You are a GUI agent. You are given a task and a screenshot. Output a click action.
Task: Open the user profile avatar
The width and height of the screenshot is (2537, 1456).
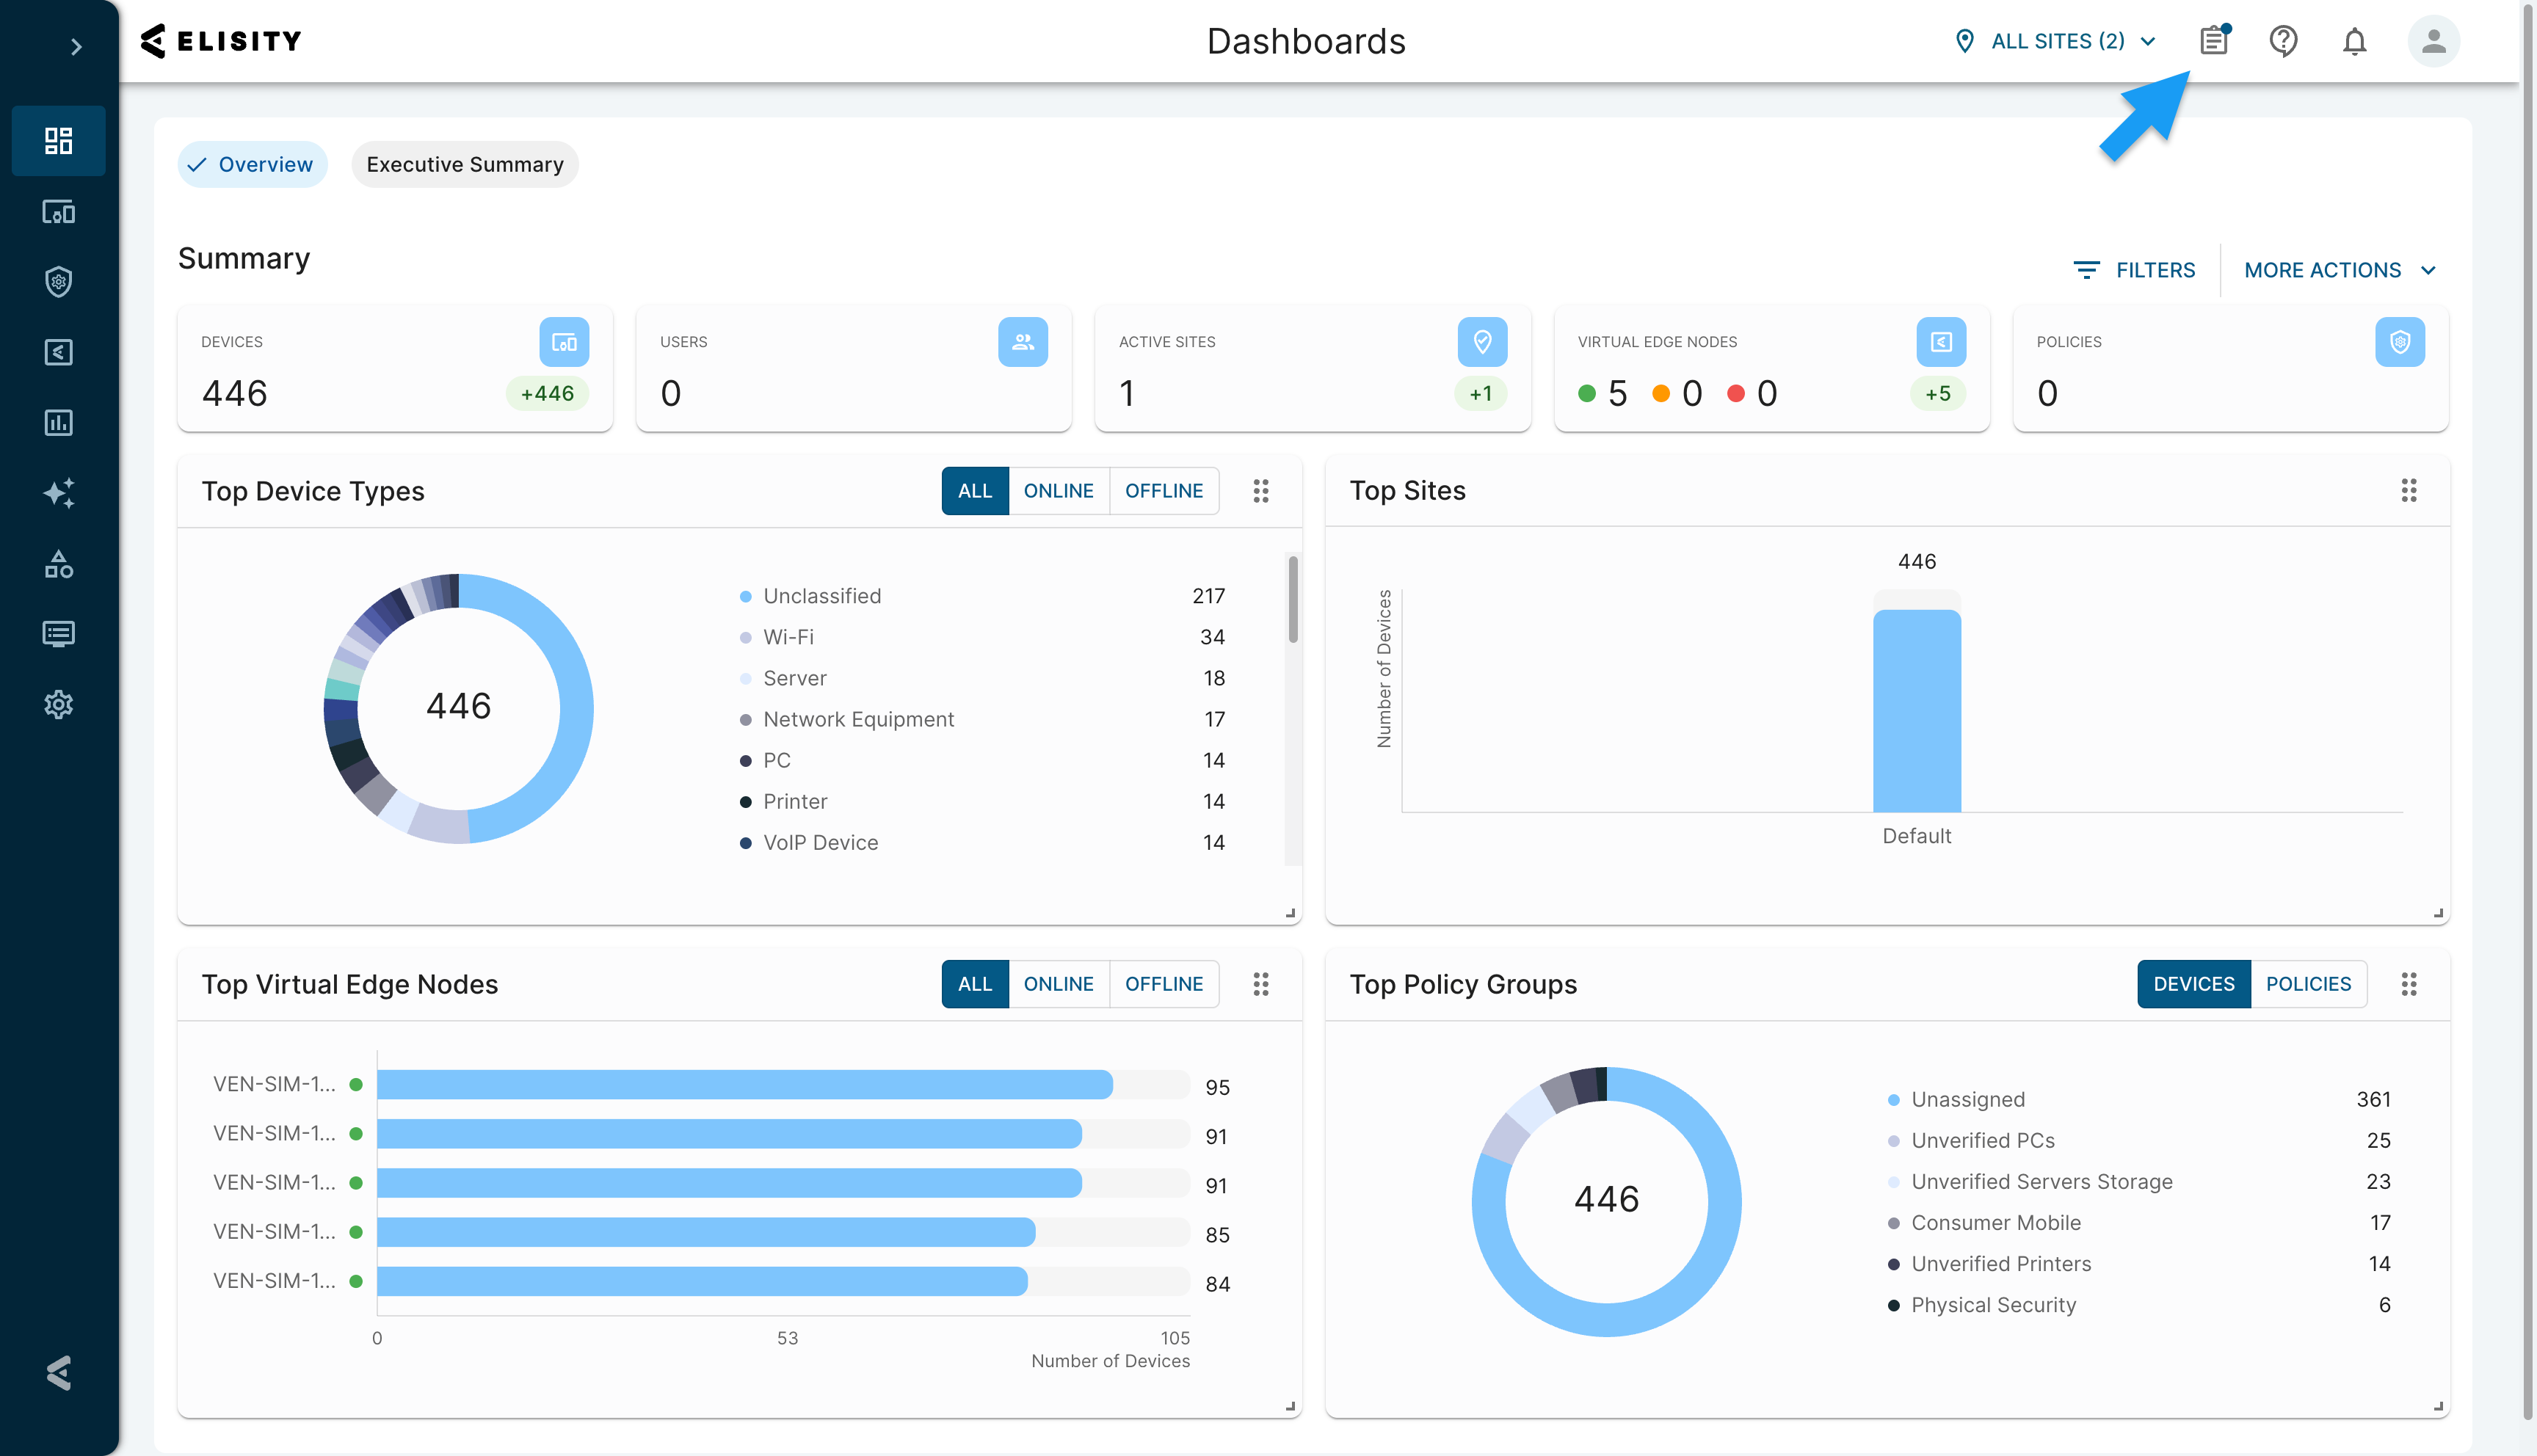[x=2433, y=41]
